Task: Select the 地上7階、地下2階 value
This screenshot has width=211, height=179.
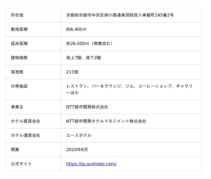Action: click(x=83, y=58)
